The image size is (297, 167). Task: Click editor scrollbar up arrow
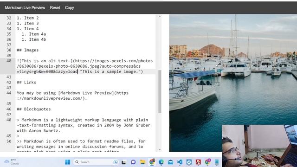click(x=160, y=17)
